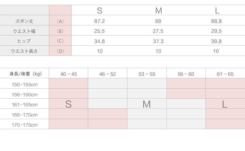The width and height of the screenshot is (245, 151).
Task: Select the 40 – 45 weight column header
Action: (x=69, y=74)
